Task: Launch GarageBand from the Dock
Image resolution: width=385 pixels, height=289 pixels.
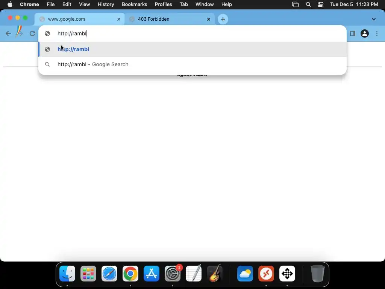Action: (x=215, y=274)
